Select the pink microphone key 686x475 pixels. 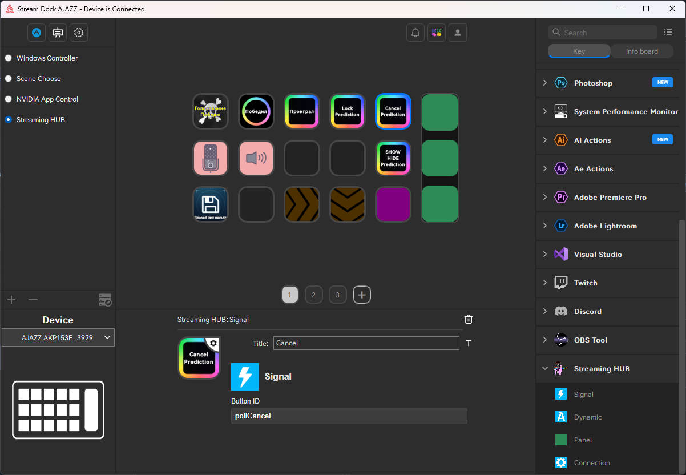[211, 158]
